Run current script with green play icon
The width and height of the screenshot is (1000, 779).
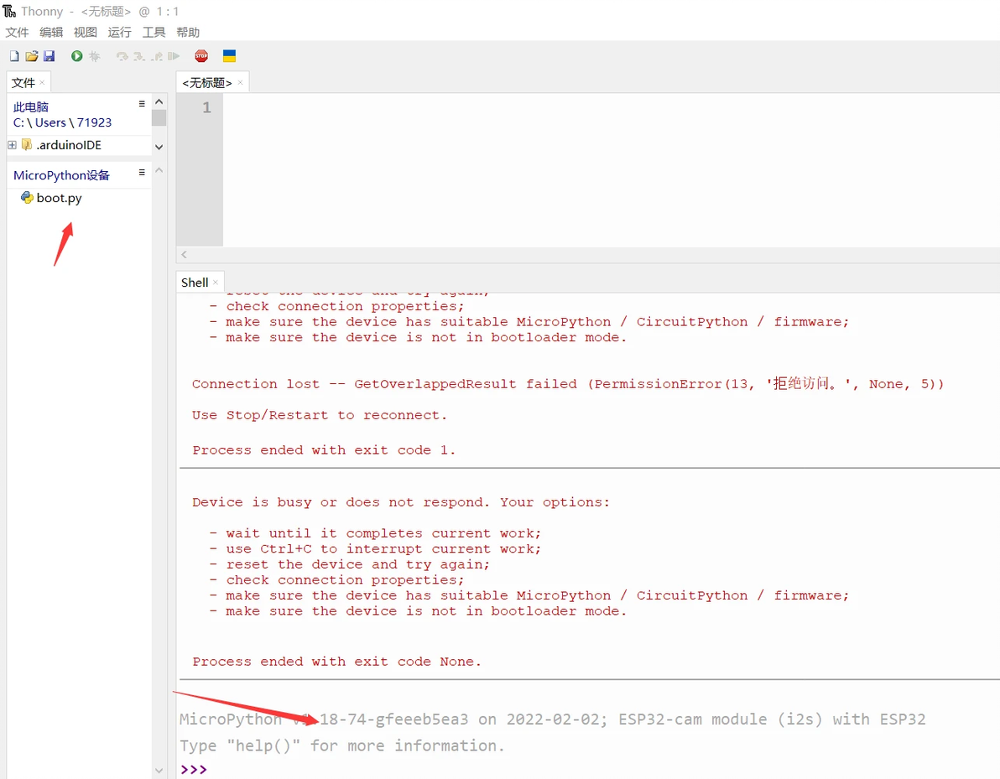point(76,56)
